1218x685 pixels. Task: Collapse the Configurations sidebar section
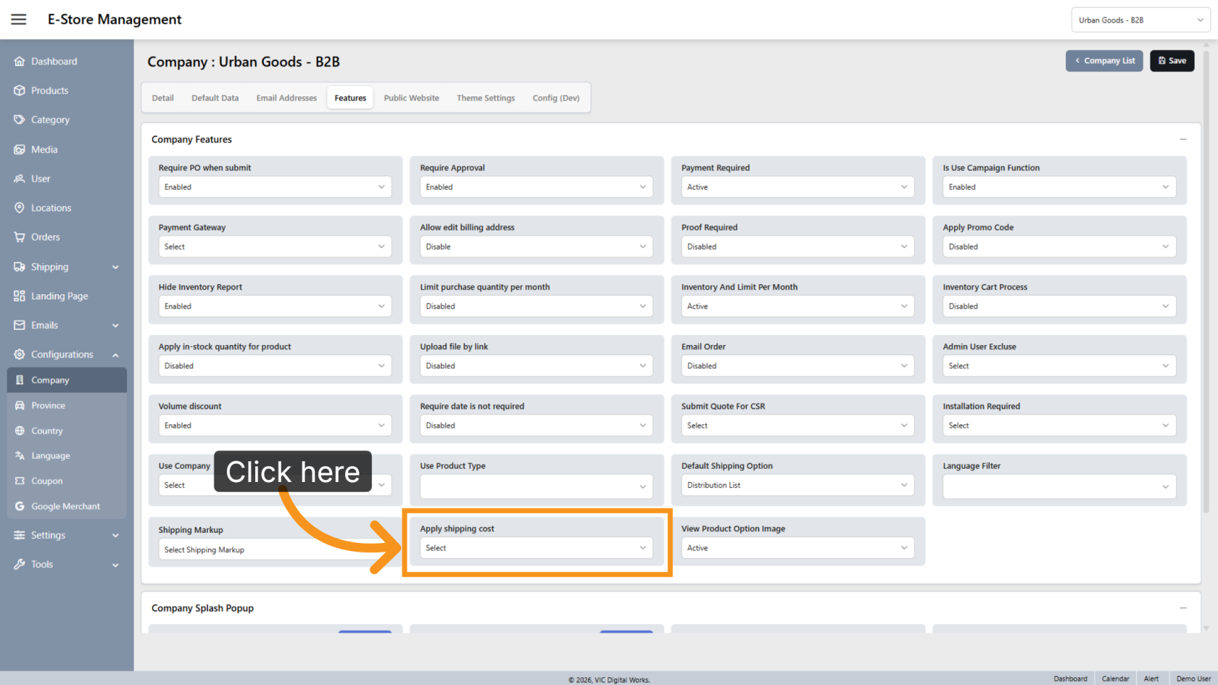[115, 355]
